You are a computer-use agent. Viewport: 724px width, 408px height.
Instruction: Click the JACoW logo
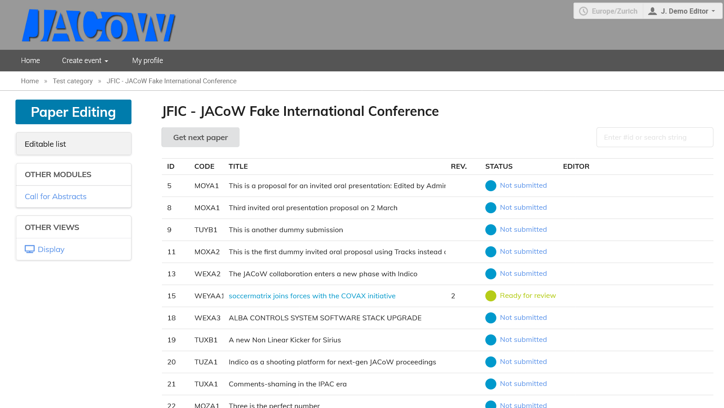tap(99, 26)
